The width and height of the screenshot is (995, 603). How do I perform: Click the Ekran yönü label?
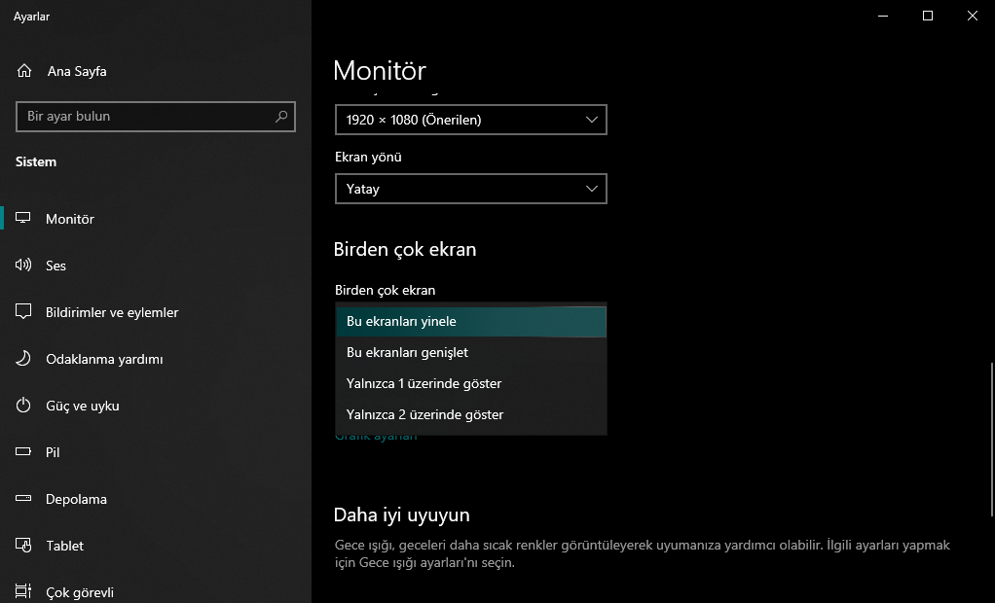[368, 157]
